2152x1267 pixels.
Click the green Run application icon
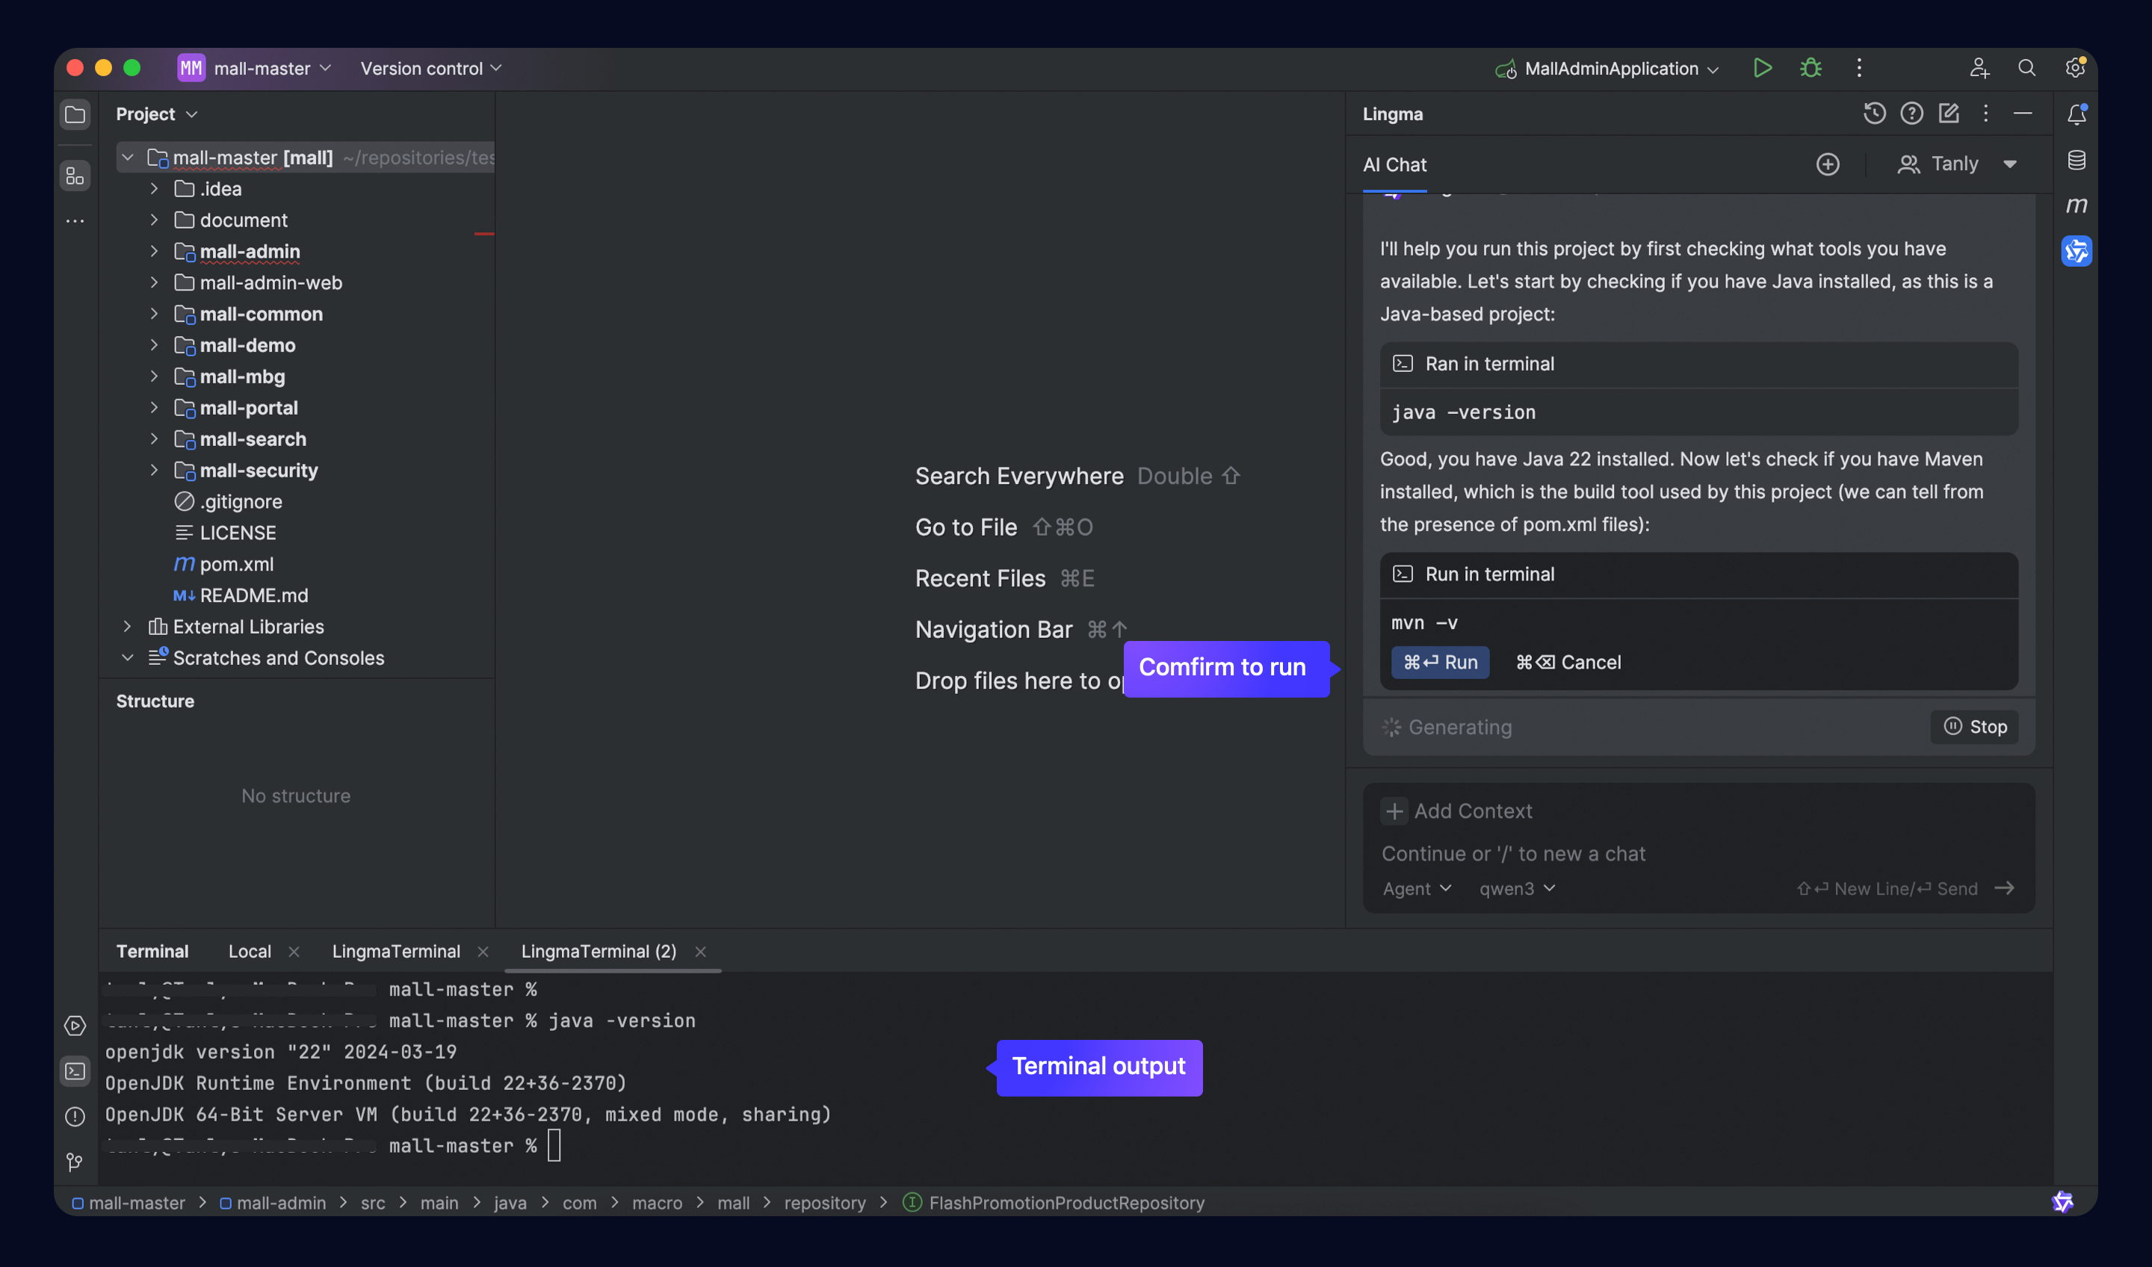(x=1762, y=68)
